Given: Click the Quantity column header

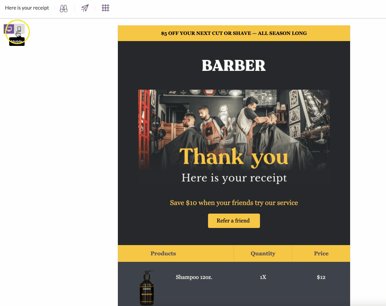Looking at the screenshot, I should point(263,254).
